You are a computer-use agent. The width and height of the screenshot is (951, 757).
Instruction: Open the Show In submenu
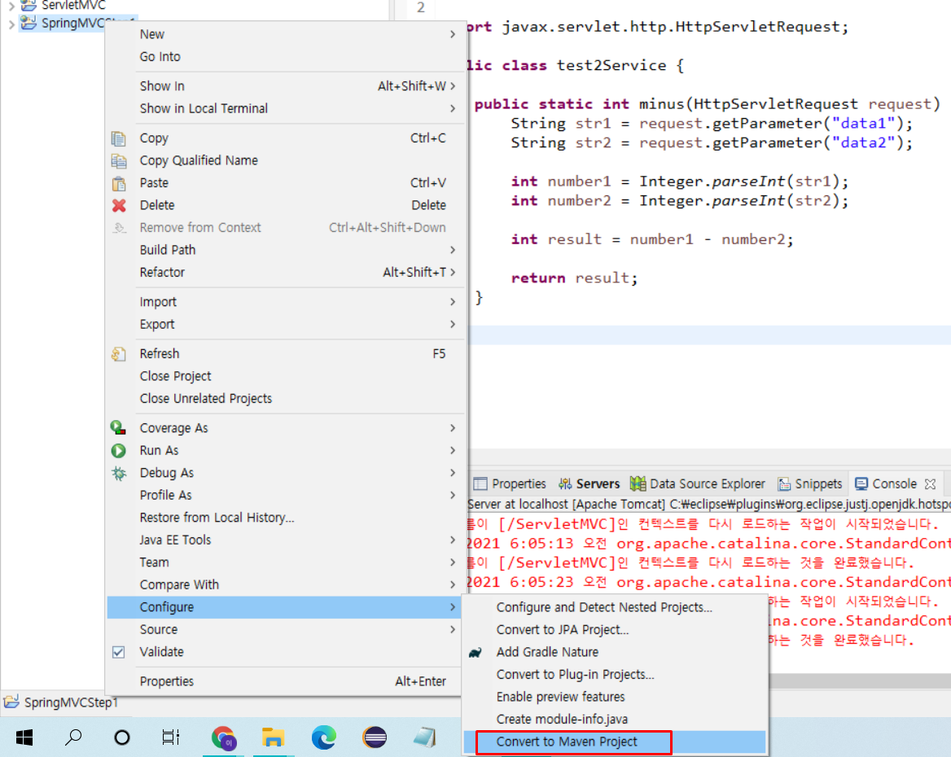tap(284, 86)
